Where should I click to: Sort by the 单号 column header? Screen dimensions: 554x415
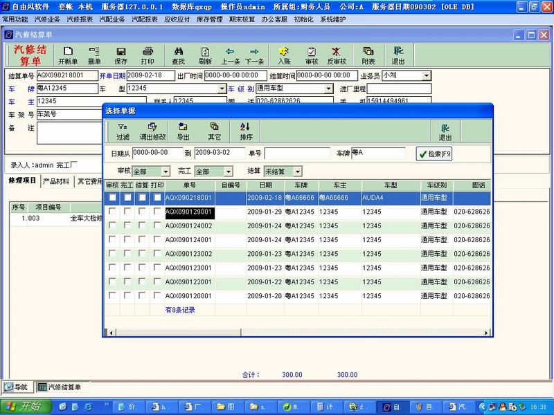click(x=190, y=185)
